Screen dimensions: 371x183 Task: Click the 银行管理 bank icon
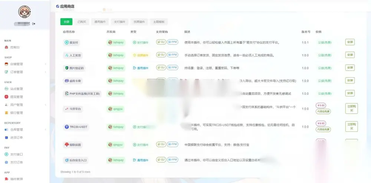pyautogui.click(x=6, y=113)
